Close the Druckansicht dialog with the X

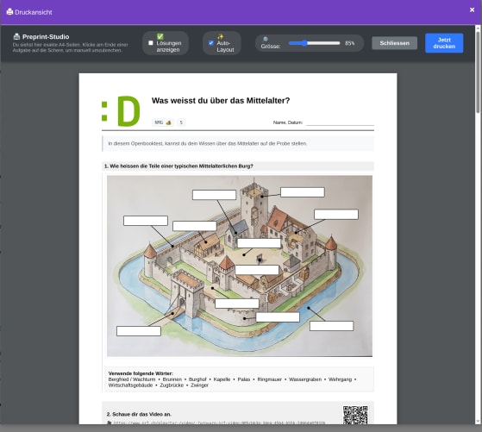pyautogui.click(x=473, y=9)
